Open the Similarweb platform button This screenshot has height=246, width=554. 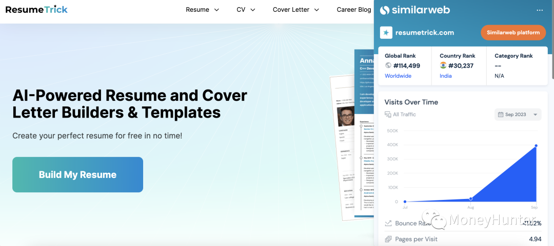(x=513, y=32)
